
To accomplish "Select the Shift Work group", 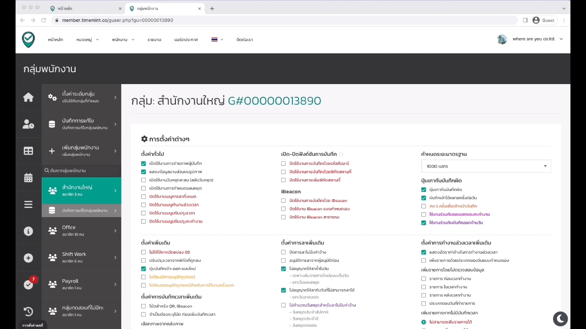I will click(x=81, y=258).
